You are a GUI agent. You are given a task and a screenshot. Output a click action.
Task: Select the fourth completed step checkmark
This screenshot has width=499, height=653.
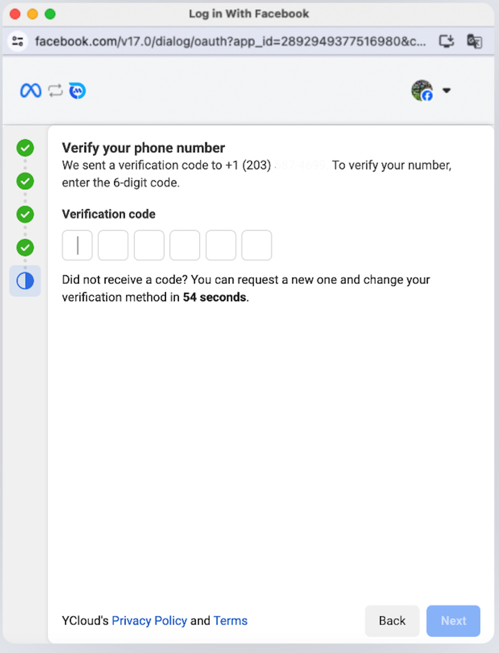click(25, 248)
